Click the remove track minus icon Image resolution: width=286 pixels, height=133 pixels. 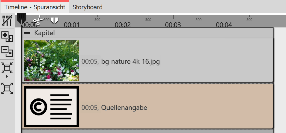pos(7,51)
